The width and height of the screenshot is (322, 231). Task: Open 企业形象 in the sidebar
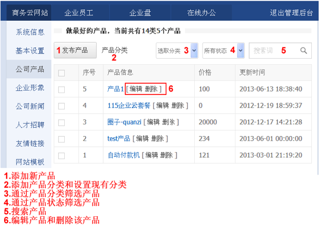(30, 88)
